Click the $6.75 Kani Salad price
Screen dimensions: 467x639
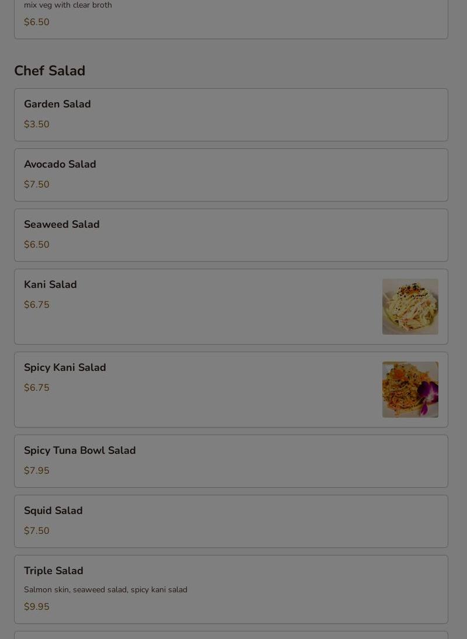[37, 304]
